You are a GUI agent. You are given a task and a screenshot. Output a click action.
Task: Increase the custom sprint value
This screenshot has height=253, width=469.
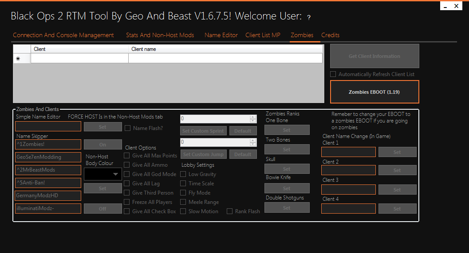(x=253, y=117)
